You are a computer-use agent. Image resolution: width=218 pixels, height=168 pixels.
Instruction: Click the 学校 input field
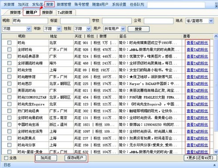tap(117, 21)
